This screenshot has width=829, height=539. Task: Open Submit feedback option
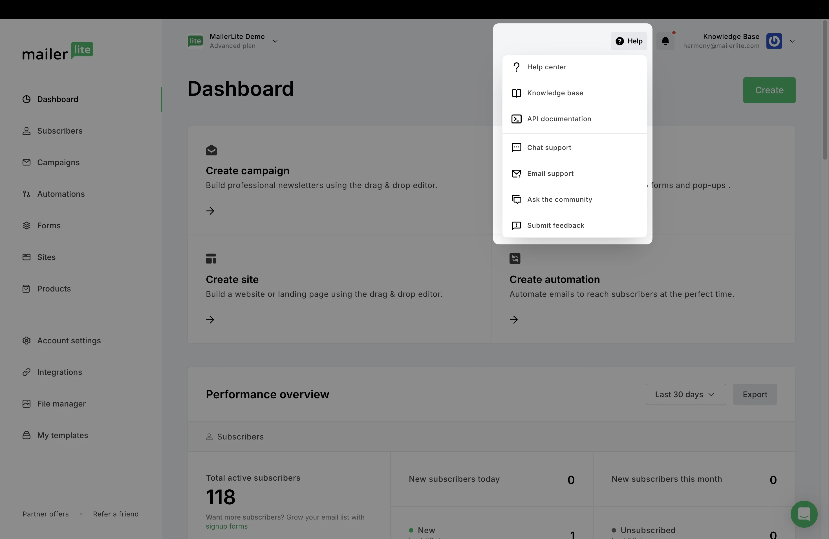point(555,225)
